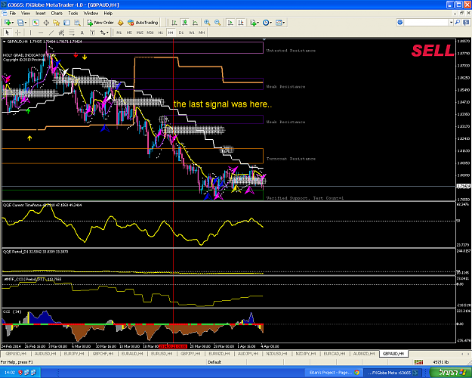The width and height of the screenshot is (472, 378).
Task: Click the search magnifier icon
Action: [458, 23]
